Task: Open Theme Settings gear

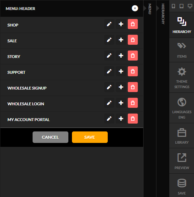Action: tap(182, 77)
